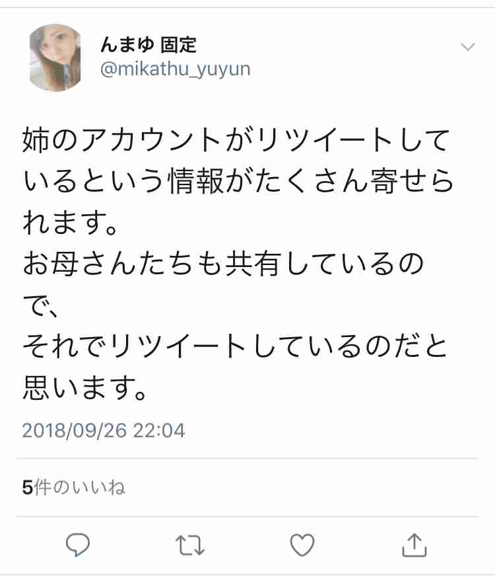
Task: View the list of 5件のいいね
Action: click(x=74, y=487)
